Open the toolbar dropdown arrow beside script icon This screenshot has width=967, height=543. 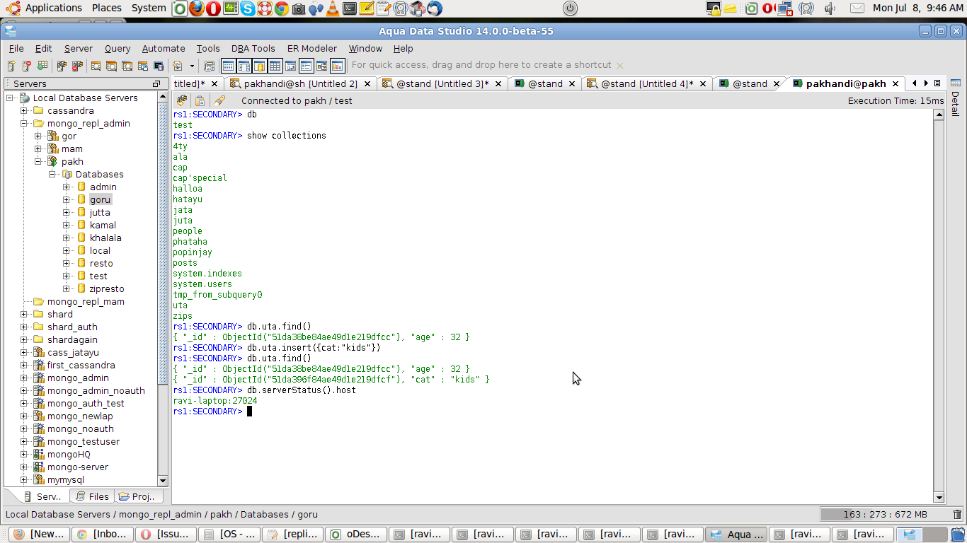(x=192, y=66)
